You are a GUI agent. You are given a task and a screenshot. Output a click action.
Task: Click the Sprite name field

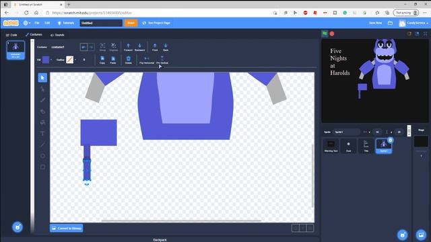[346, 132]
